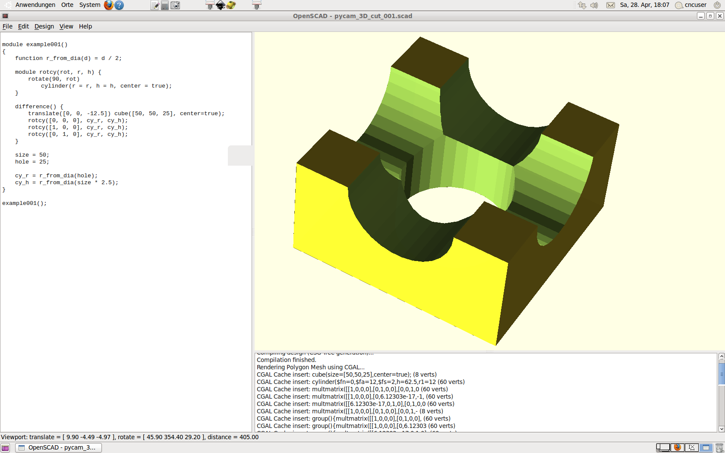Viewport: 725px width, 453px height.
Task: Click the network connection arrows icon
Action: pos(582,5)
